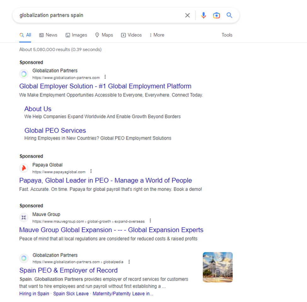The width and height of the screenshot is (307, 302).
Task: Click the globalization-partners.com globalpedia URL text
Action: click(x=78, y=262)
